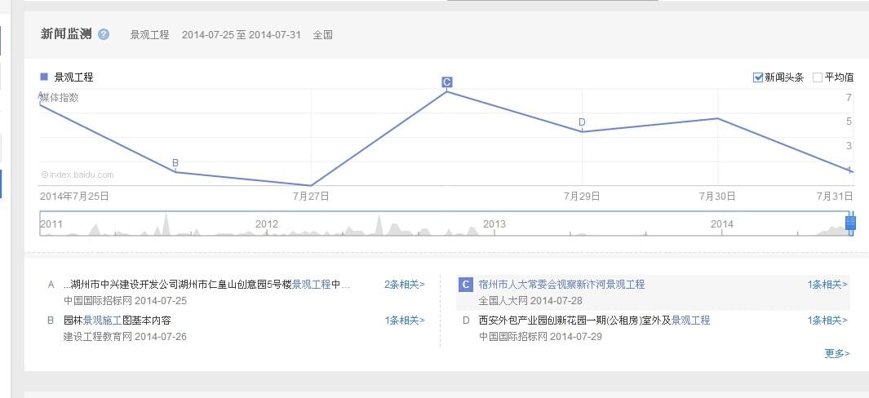Click 2014 on the overview timeline
The width and height of the screenshot is (869, 398).
point(722,224)
